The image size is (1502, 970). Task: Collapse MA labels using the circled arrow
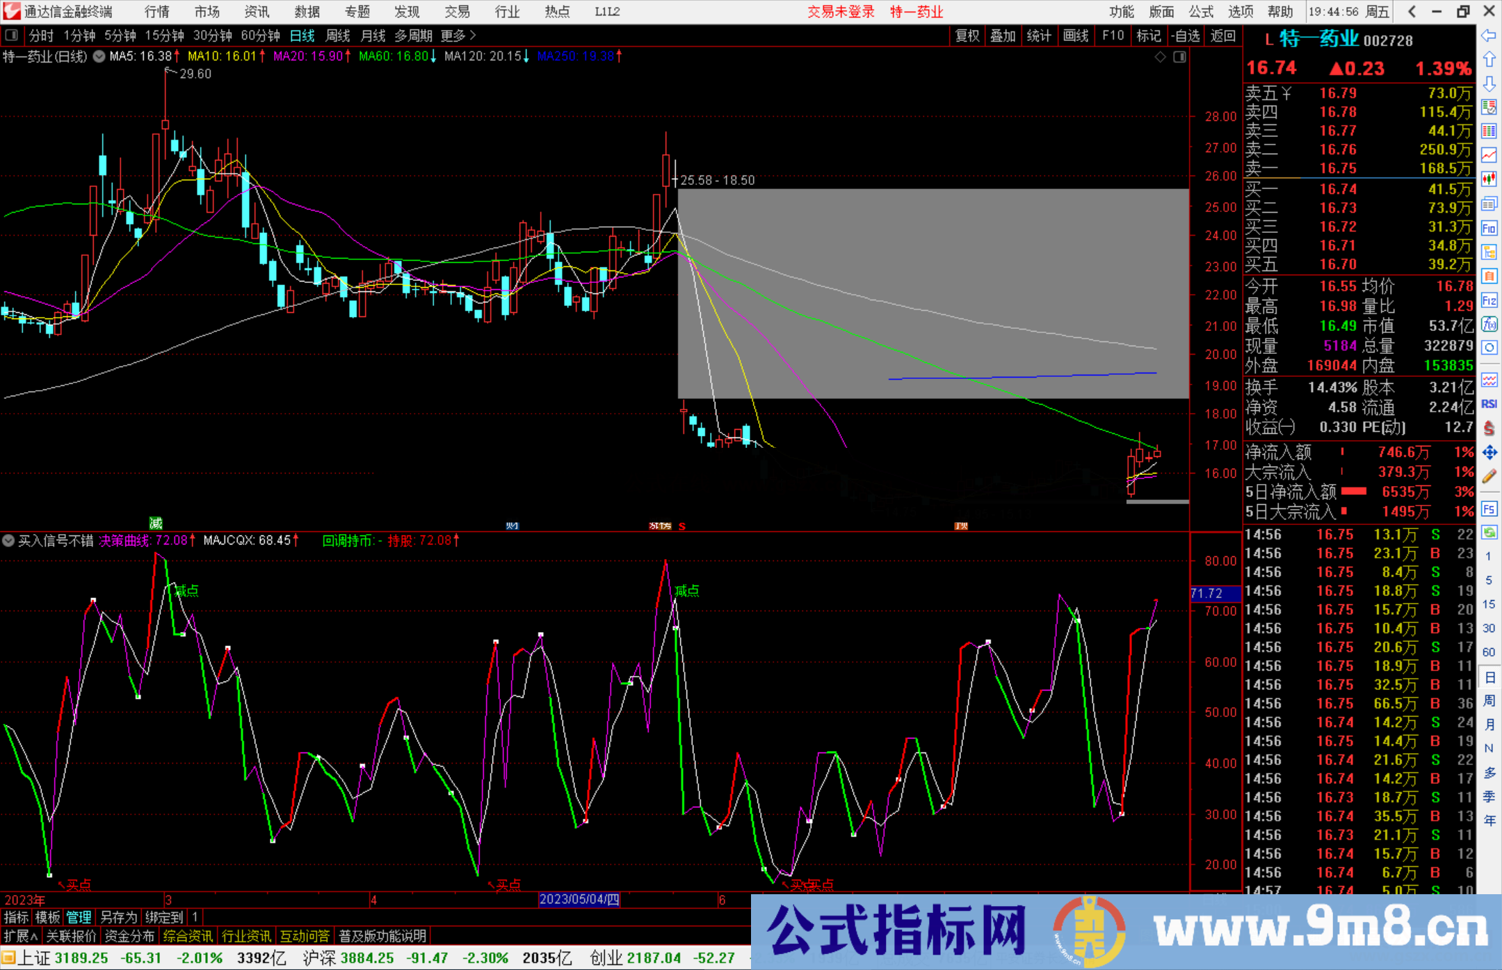pos(99,57)
